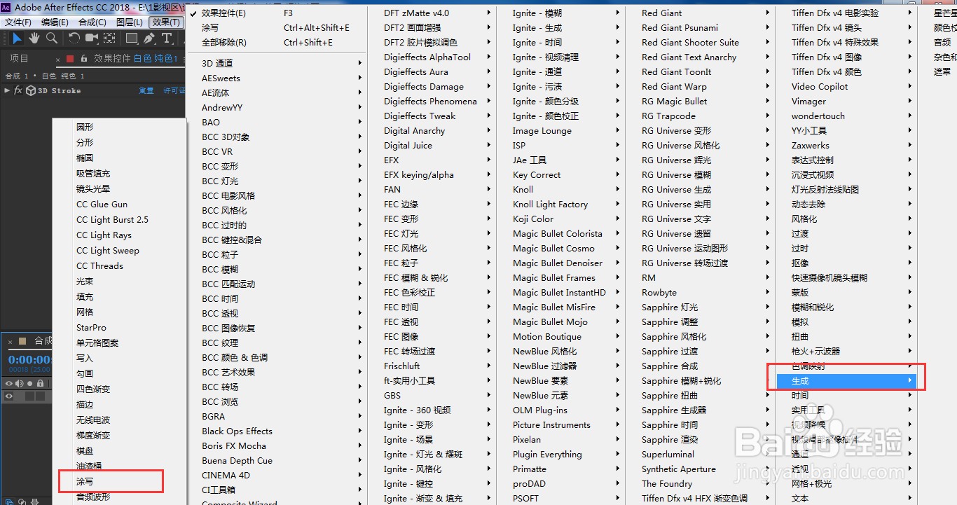Toggle the lock on the effect controls panel
The width and height of the screenshot is (957, 505).
coord(84,59)
